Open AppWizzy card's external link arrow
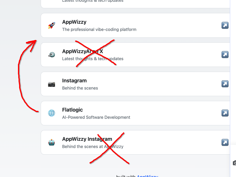Viewport: 236px width, 177px height. click(225, 25)
